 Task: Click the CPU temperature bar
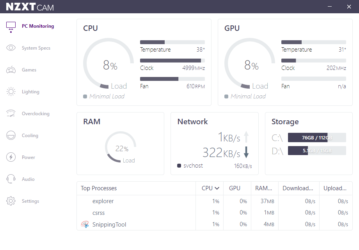click(172, 42)
